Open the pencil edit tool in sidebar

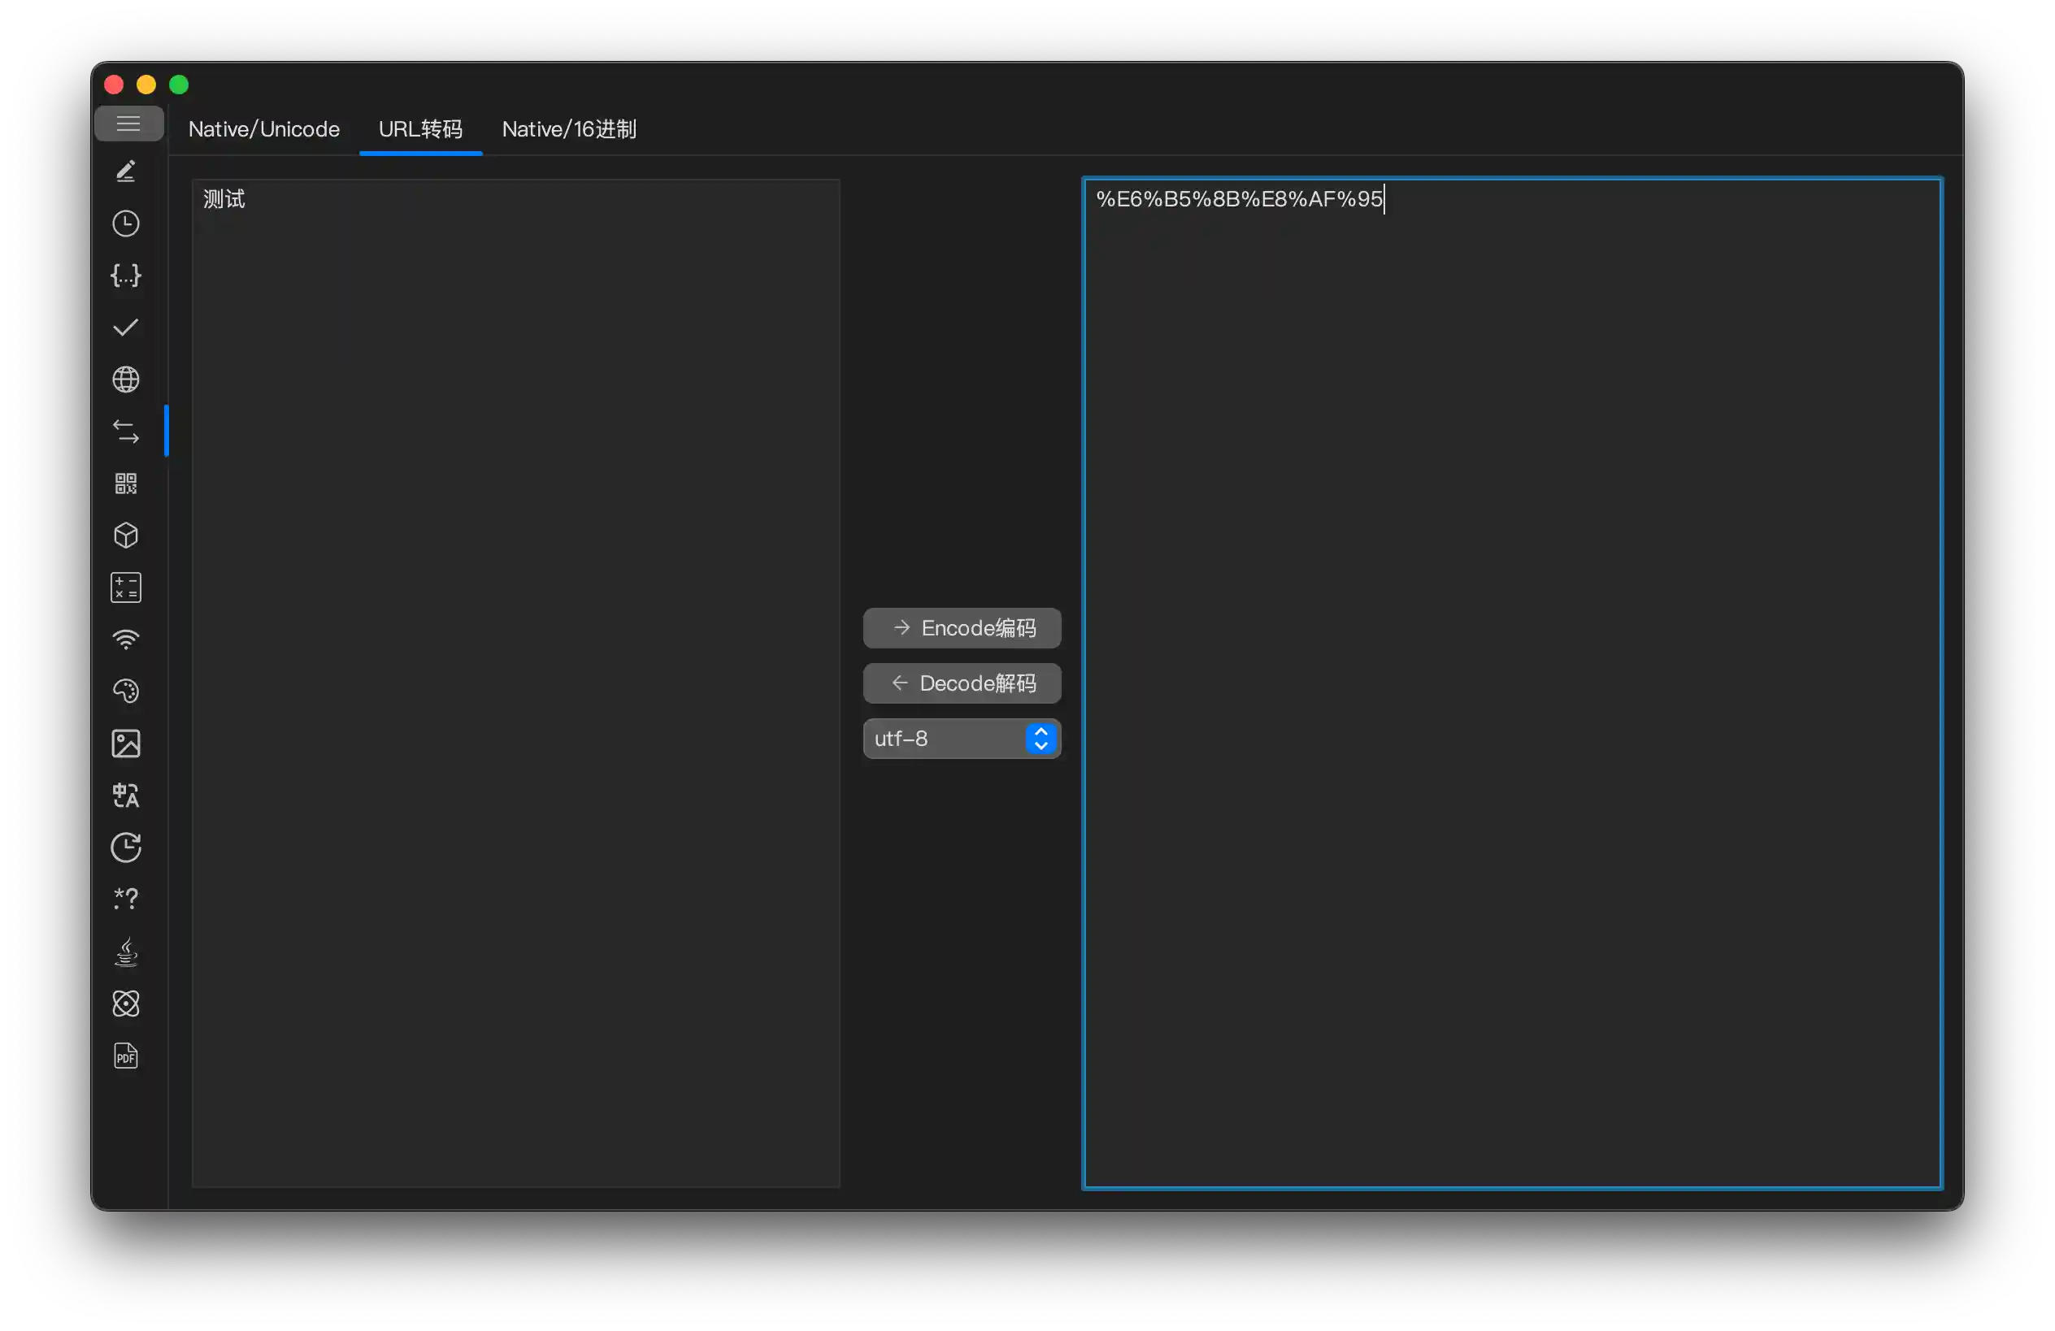coord(126,171)
